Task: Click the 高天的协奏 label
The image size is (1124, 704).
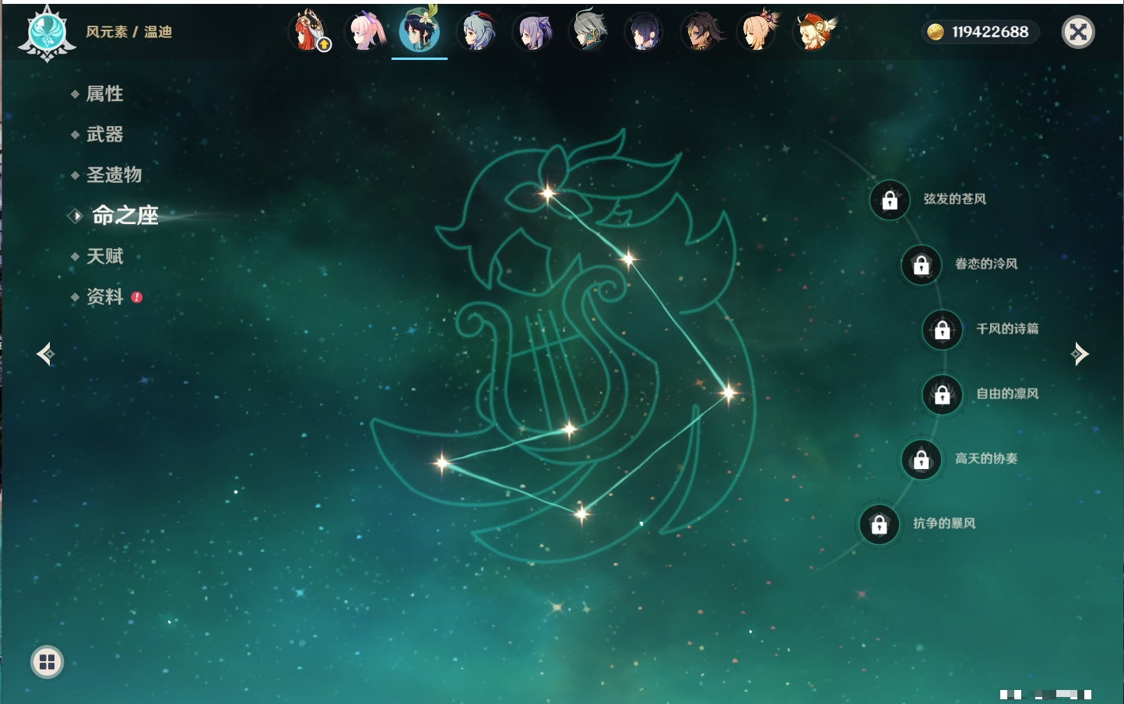Action: coord(986,458)
